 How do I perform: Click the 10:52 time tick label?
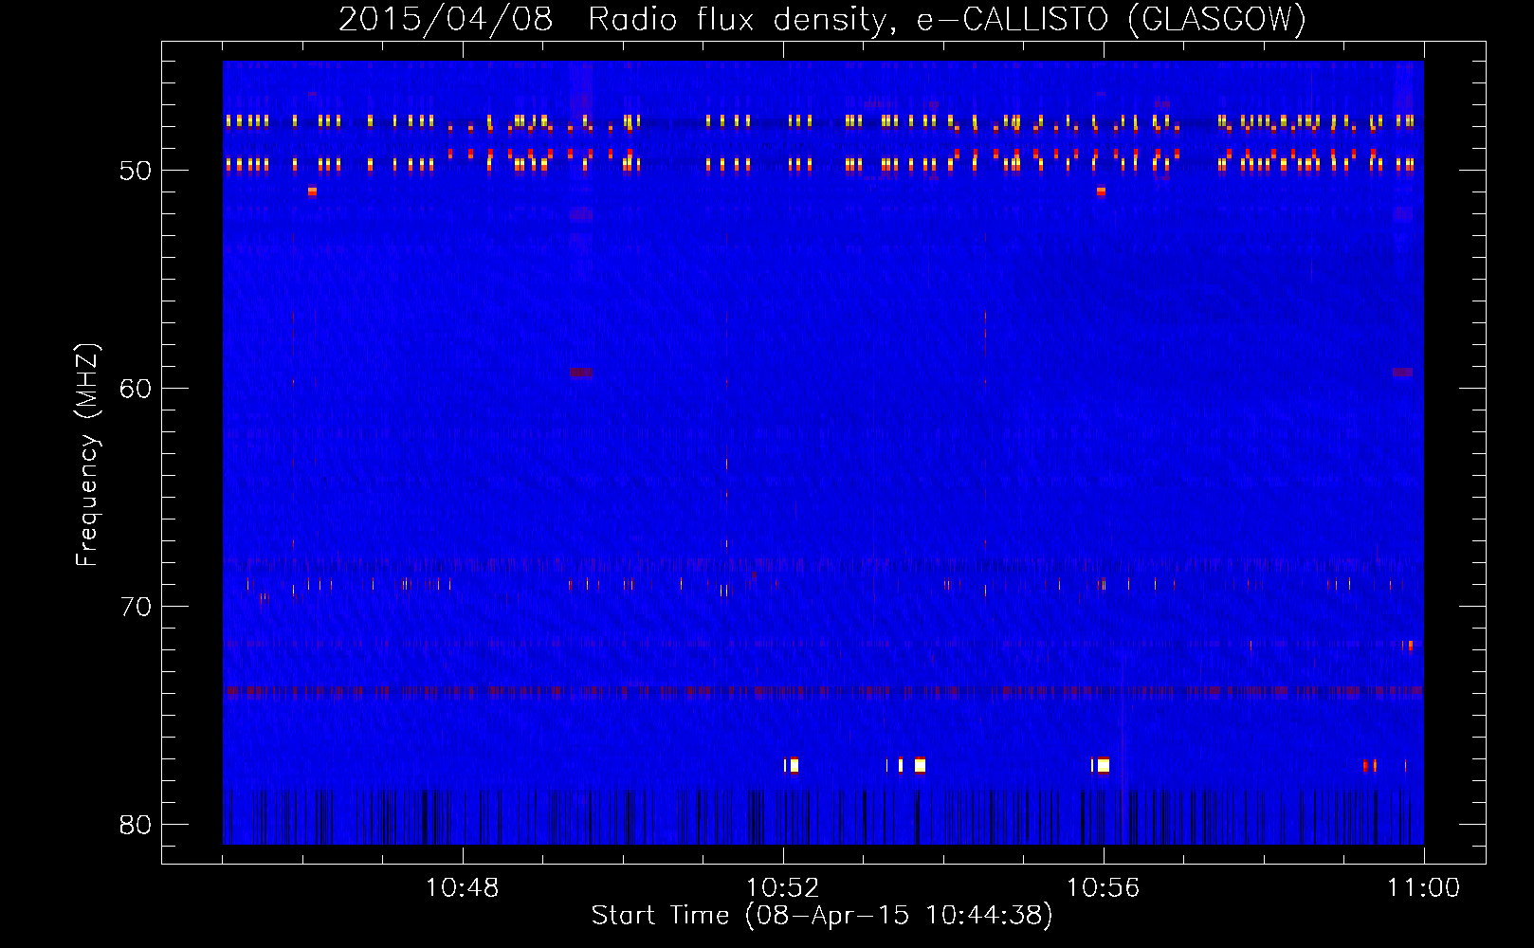[782, 888]
